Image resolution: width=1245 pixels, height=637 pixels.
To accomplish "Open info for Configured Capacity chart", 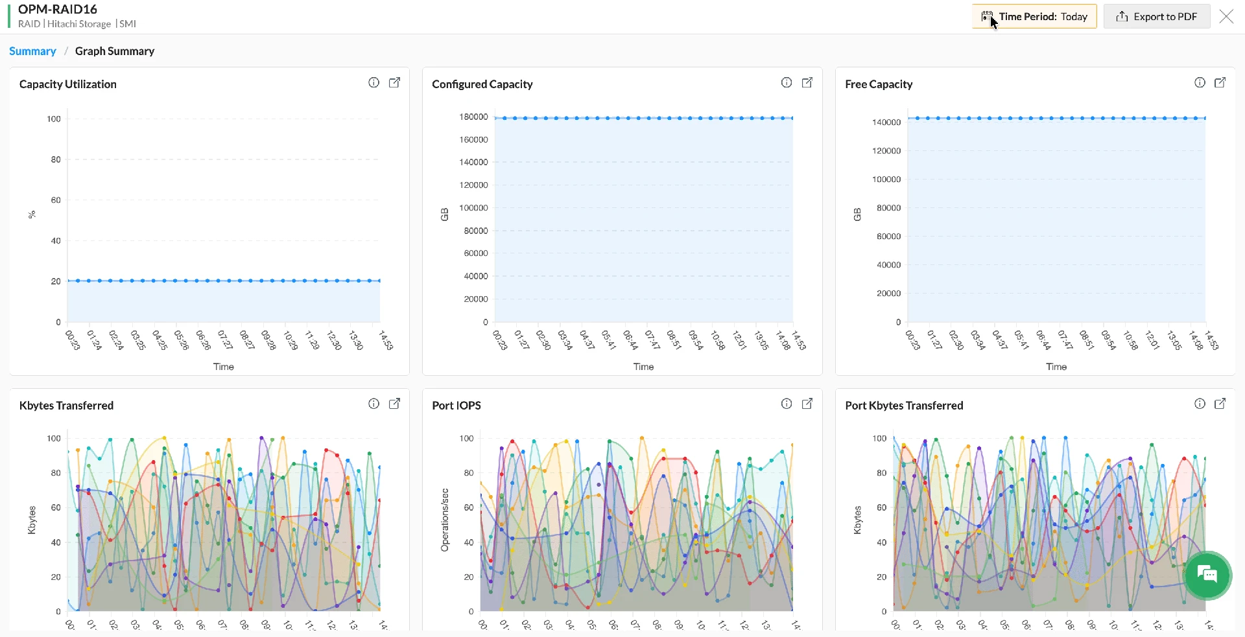I will (x=786, y=82).
